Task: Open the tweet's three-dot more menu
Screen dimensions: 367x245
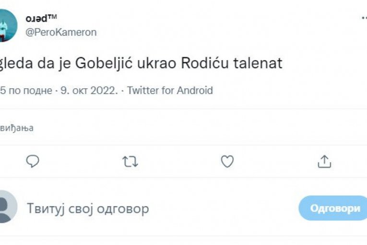Action: 364,18
